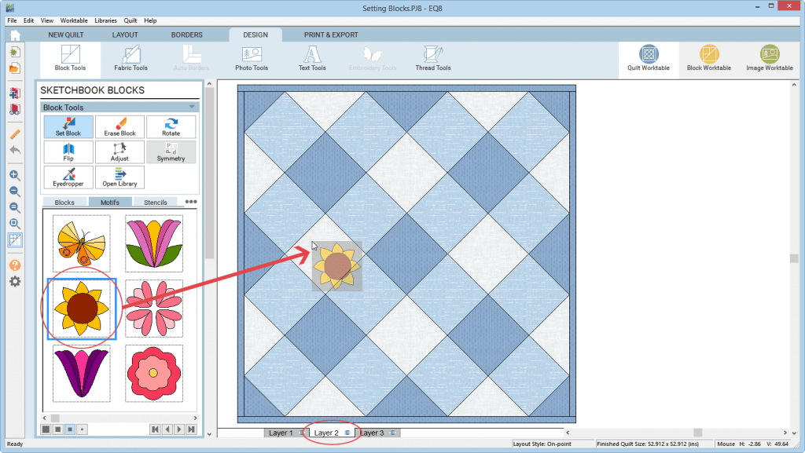Pick the Adjust tool
The image size is (805, 453).
pyautogui.click(x=119, y=152)
